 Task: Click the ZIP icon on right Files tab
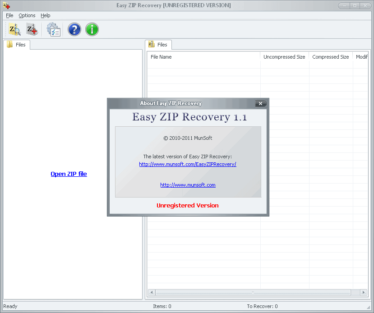point(151,44)
